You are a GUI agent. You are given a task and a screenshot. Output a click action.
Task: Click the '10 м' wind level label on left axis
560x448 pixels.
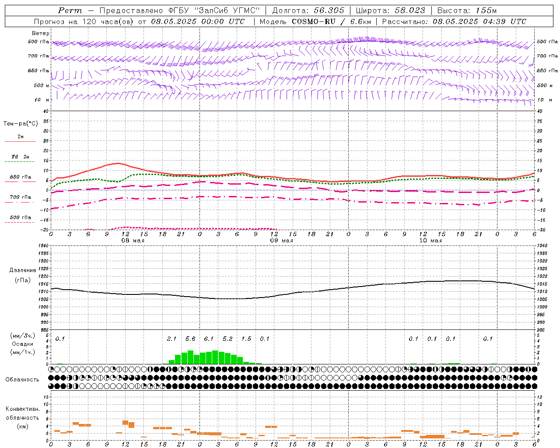(x=42, y=100)
